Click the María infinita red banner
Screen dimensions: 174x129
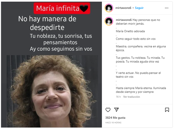click(x=62, y=8)
